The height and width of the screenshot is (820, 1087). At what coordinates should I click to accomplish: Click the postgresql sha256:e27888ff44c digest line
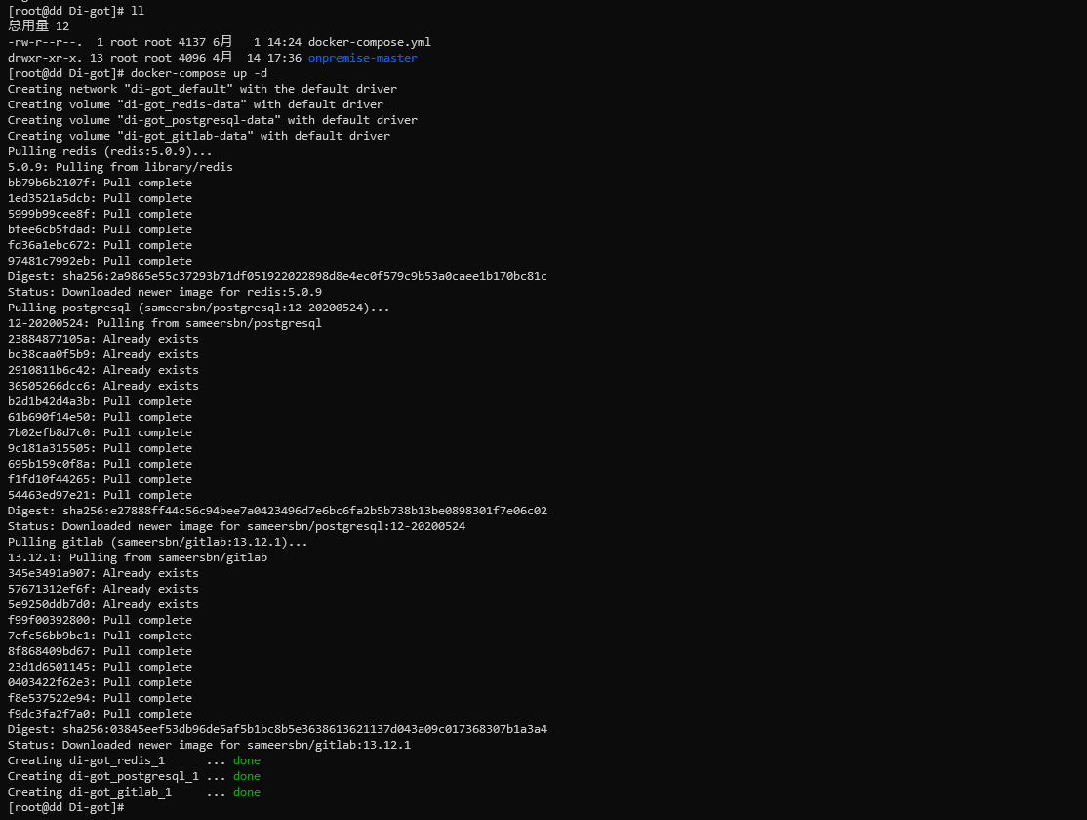point(277,511)
